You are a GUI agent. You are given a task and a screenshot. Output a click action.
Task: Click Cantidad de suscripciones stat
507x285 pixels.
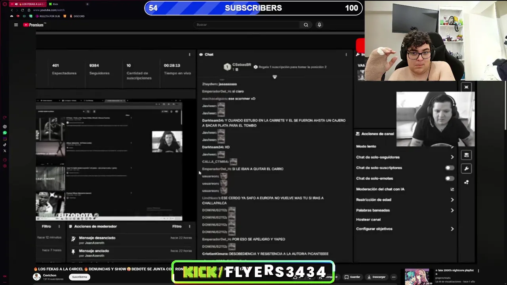coord(139,72)
